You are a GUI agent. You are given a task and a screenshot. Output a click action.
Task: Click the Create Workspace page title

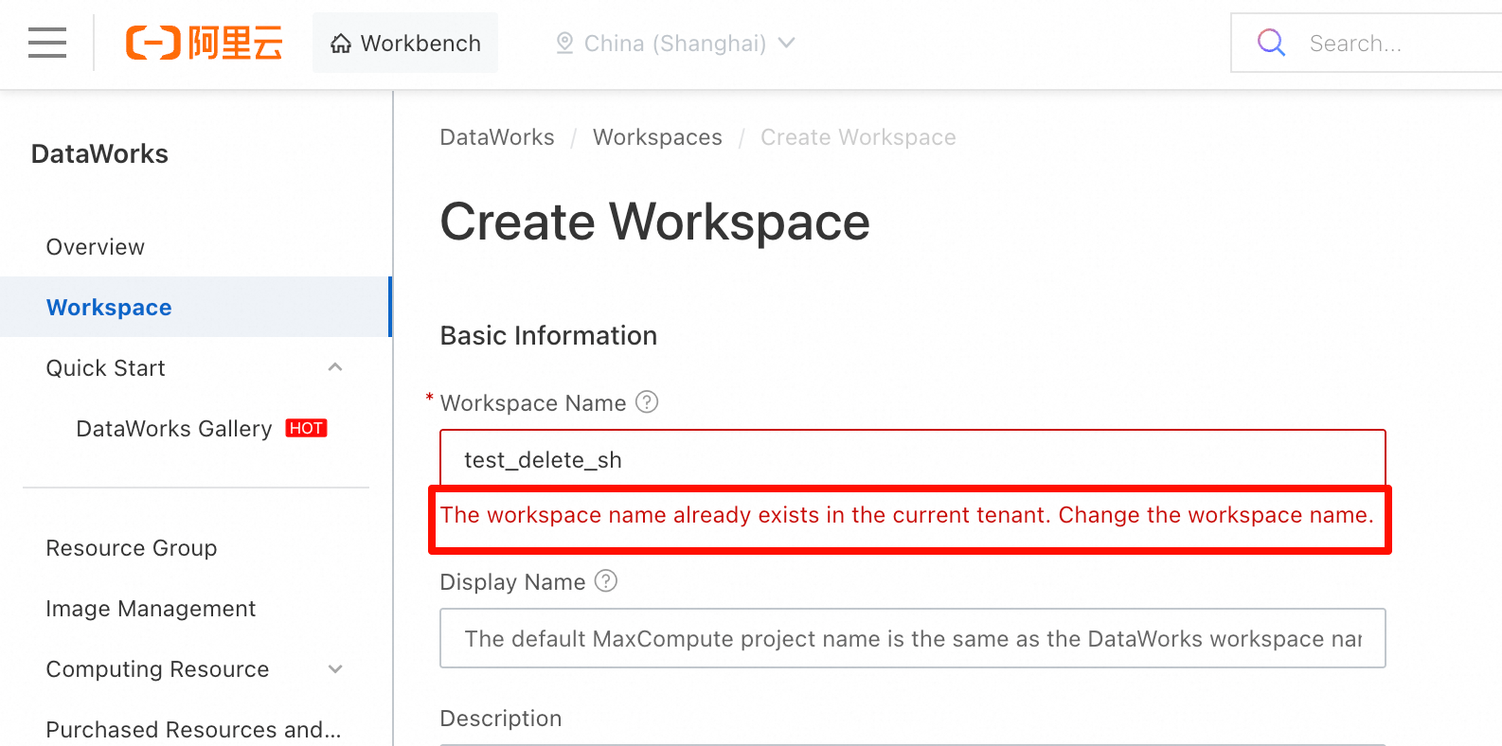point(655,222)
